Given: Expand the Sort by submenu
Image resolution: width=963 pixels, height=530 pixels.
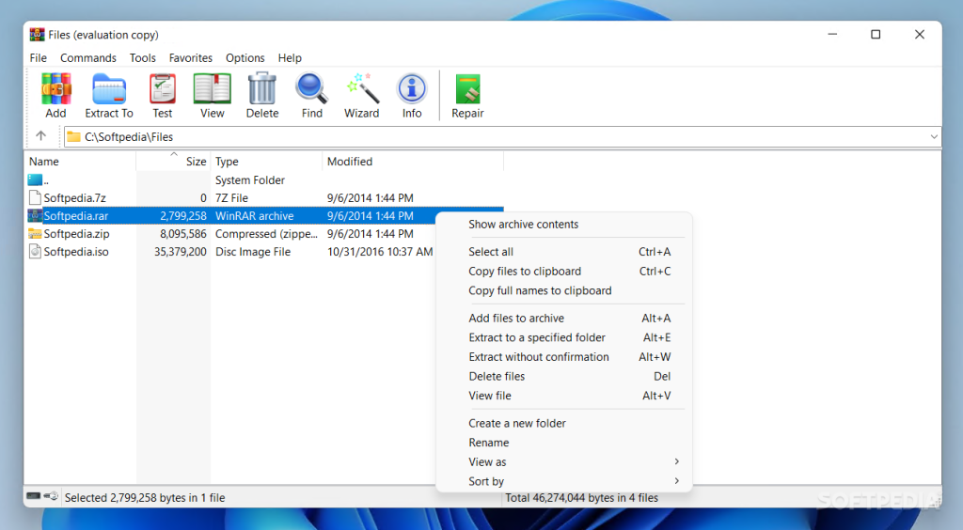Looking at the screenshot, I should point(574,481).
